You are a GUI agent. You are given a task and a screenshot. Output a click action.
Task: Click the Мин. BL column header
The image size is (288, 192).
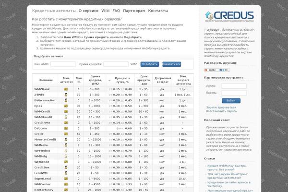point(79,80)
